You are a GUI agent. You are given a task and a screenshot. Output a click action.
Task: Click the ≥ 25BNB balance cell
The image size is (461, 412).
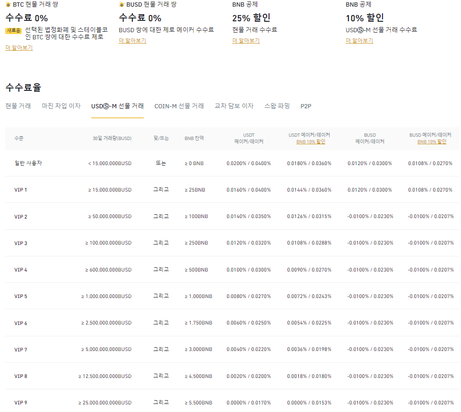pyautogui.click(x=195, y=190)
